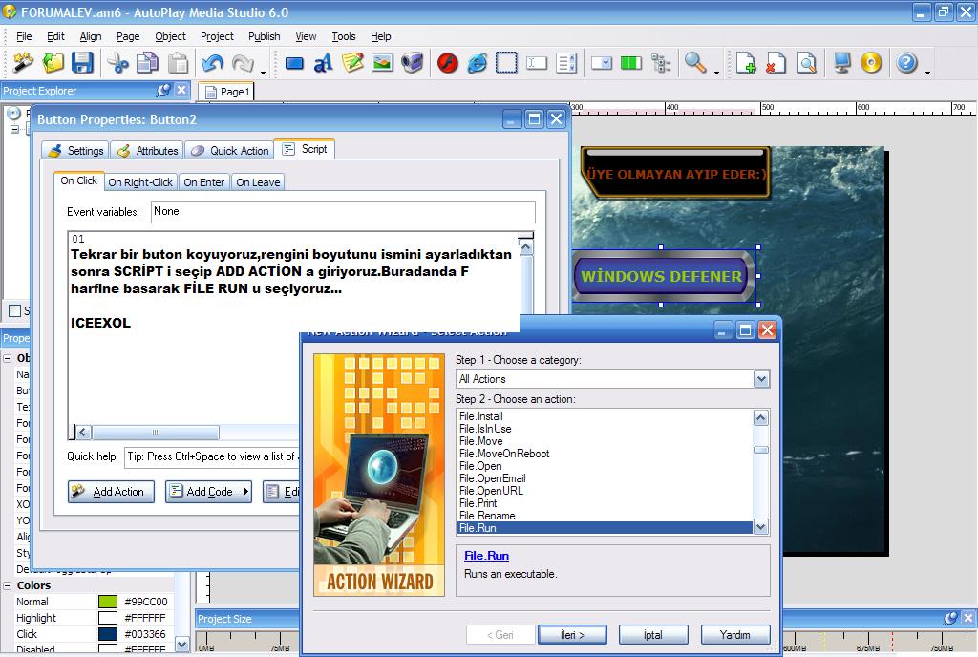
Task: Insert a Label object with the 'A' icon
Action: click(x=323, y=63)
